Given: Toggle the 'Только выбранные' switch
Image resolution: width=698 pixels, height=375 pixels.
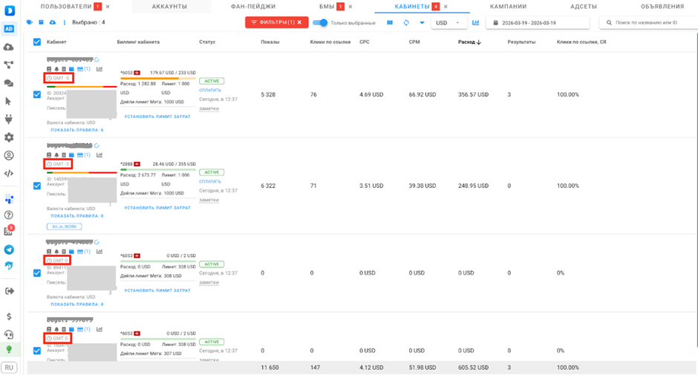Looking at the screenshot, I should 320,23.
